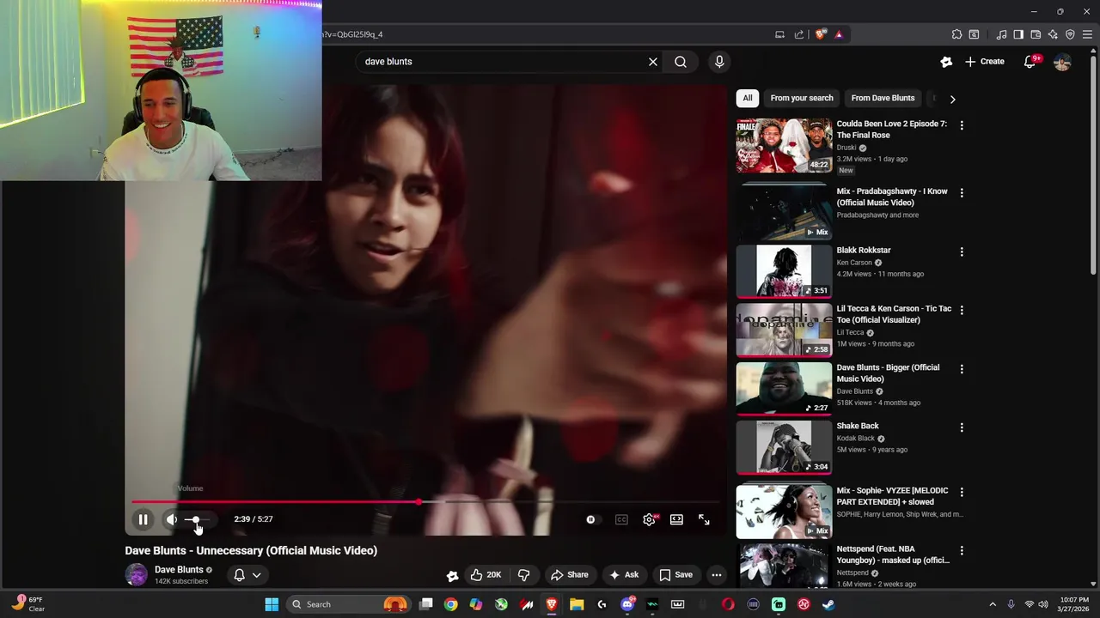Open Nettspend masked up video title
The height and width of the screenshot is (618, 1100).
pos(893,554)
